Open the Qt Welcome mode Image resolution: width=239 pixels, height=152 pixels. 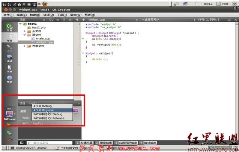(9, 27)
